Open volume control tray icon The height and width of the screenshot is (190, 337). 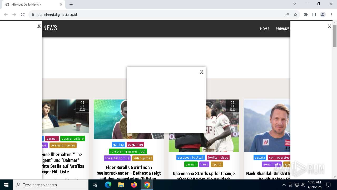pyautogui.click(x=303, y=185)
